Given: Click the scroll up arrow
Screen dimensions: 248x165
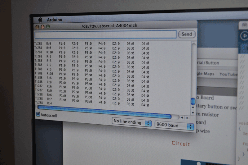Looking at the screenshot, I should click(193, 107).
